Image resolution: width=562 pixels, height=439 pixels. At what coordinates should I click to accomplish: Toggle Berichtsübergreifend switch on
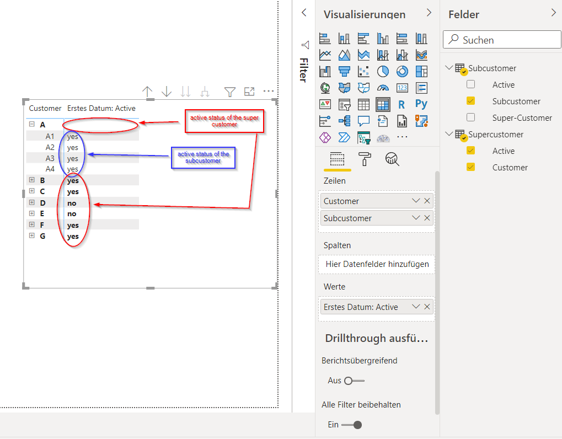click(x=354, y=381)
